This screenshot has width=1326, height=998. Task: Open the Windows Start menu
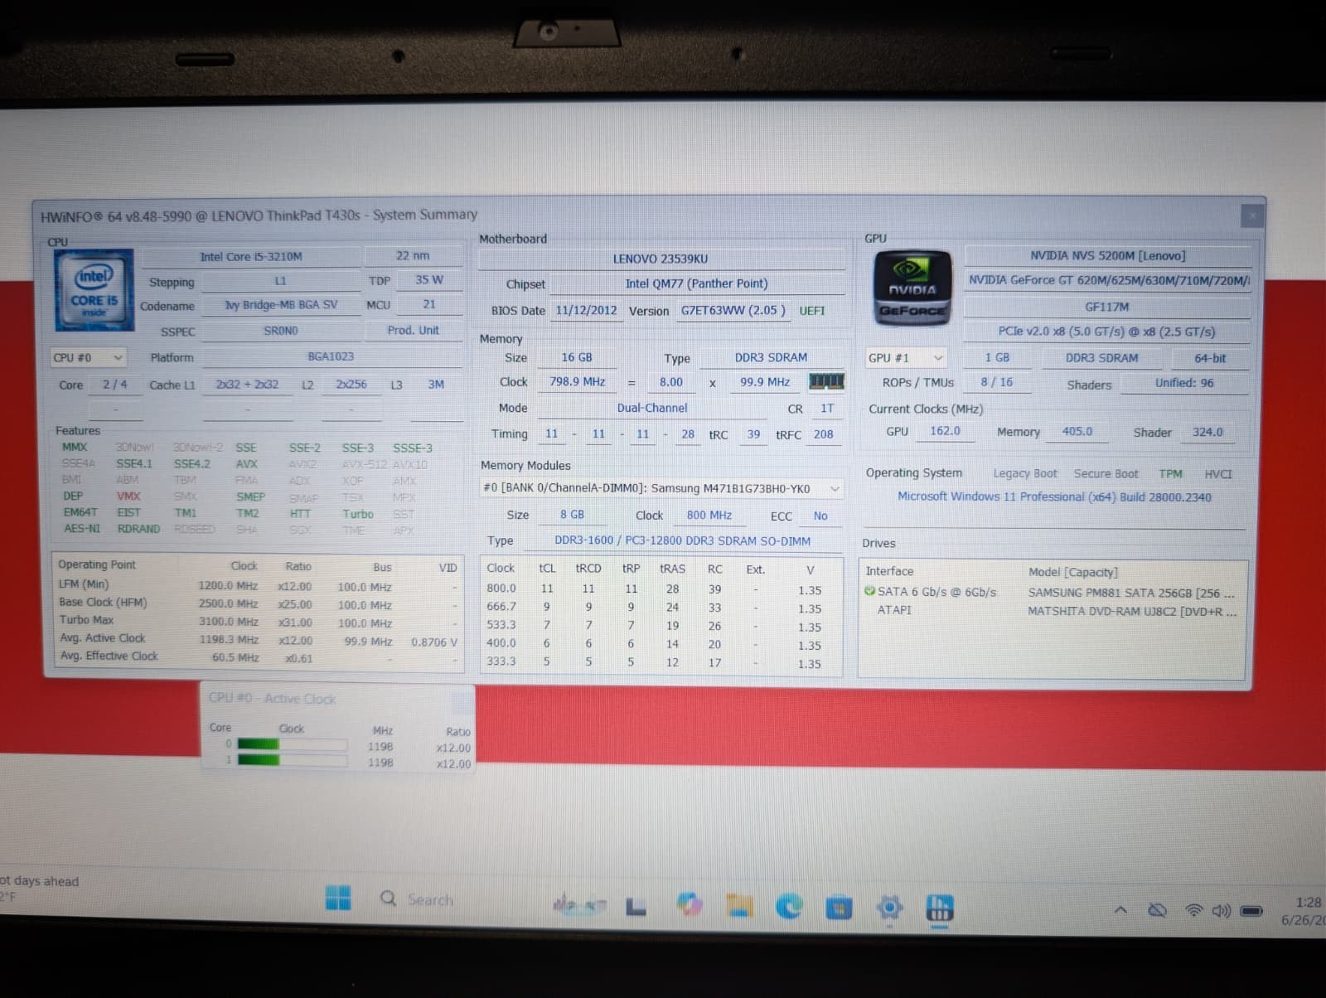pyautogui.click(x=338, y=898)
